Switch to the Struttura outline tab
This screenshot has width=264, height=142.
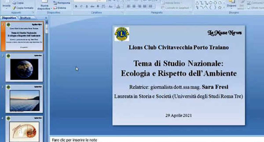25,18
